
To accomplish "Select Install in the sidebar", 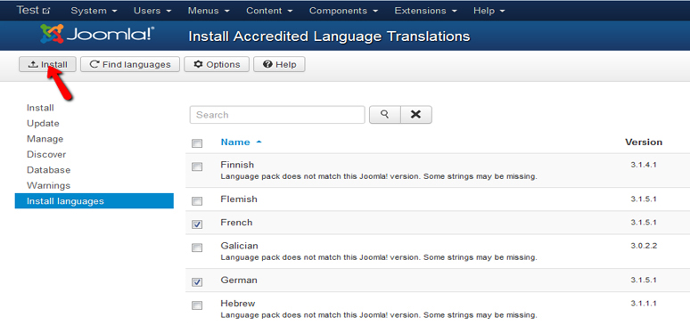I will [x=40, y=108].
